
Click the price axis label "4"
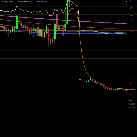click(x=131, y=79)
